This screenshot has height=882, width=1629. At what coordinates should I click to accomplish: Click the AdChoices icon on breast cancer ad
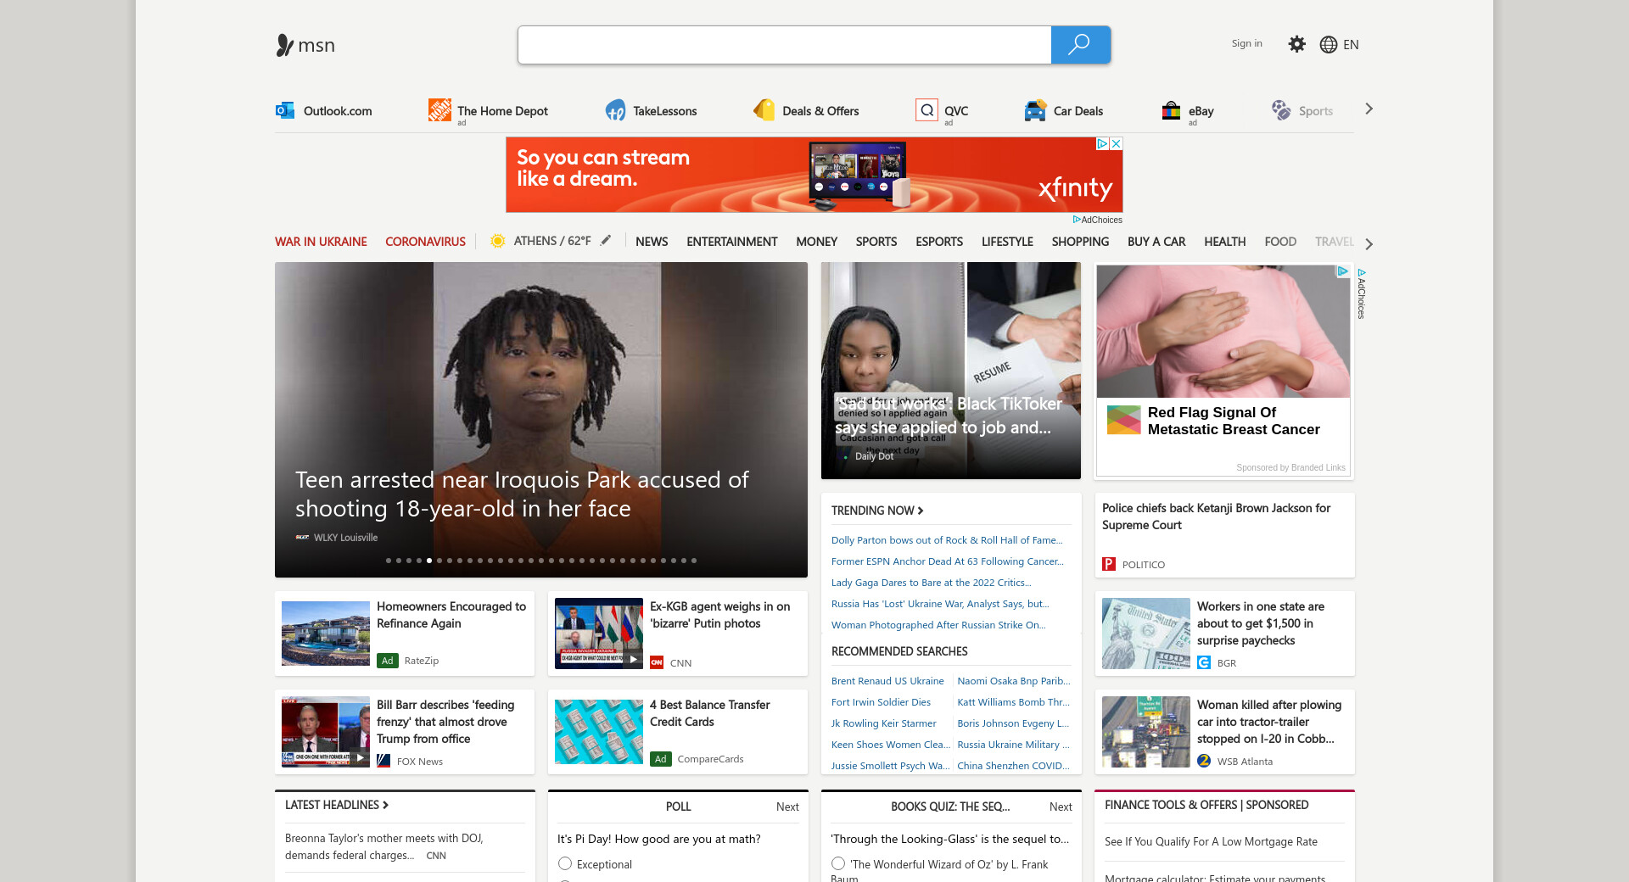click(x=1343, y=271)
